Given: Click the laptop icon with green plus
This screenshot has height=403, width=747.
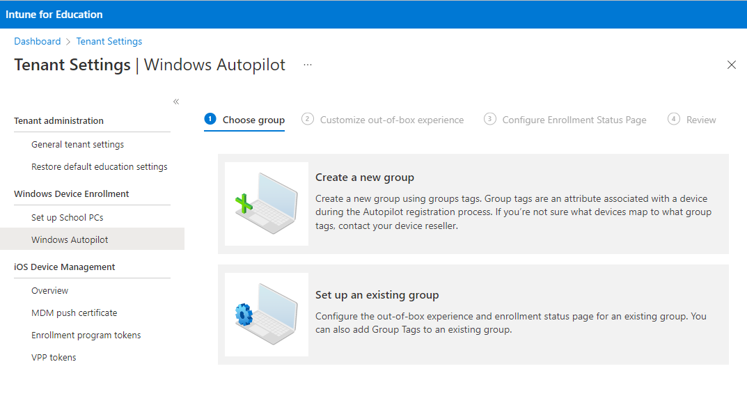Looking at the screenshot, I should (266, 203).
